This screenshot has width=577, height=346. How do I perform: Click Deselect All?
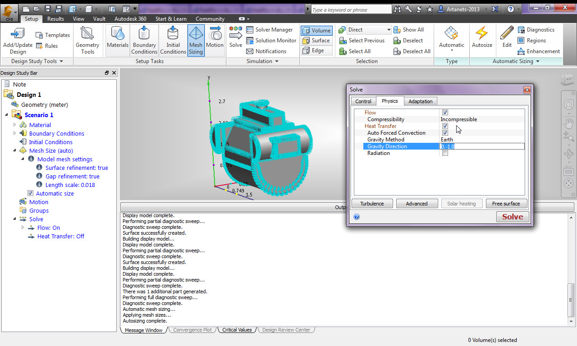412,51
